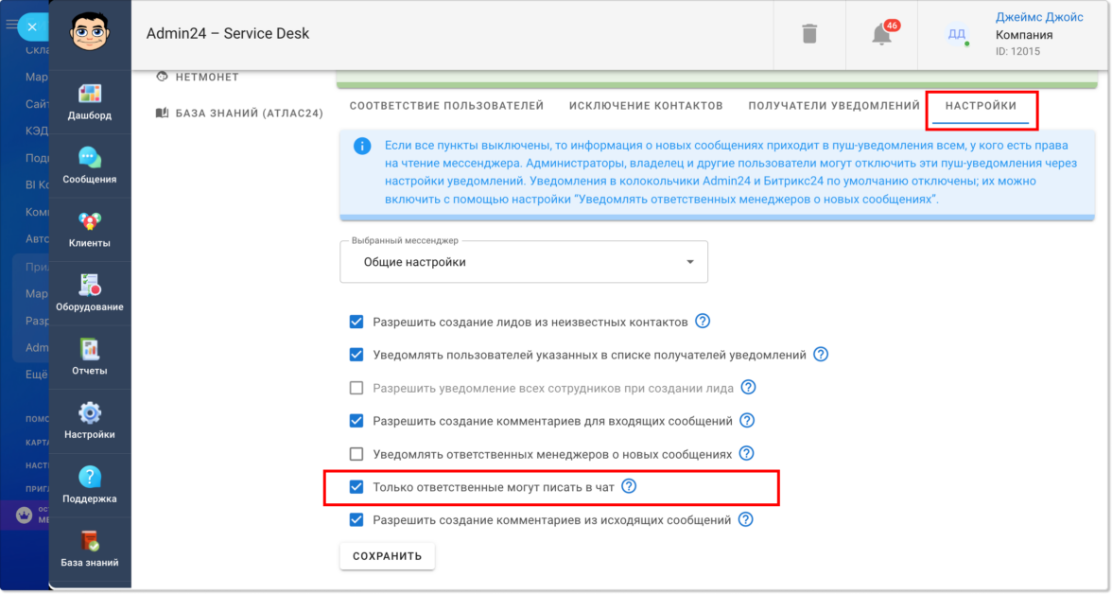Viewport: 1112px width, 594px height.
Task: Select the Настройки tab
Action: click(x=981, y=106)
